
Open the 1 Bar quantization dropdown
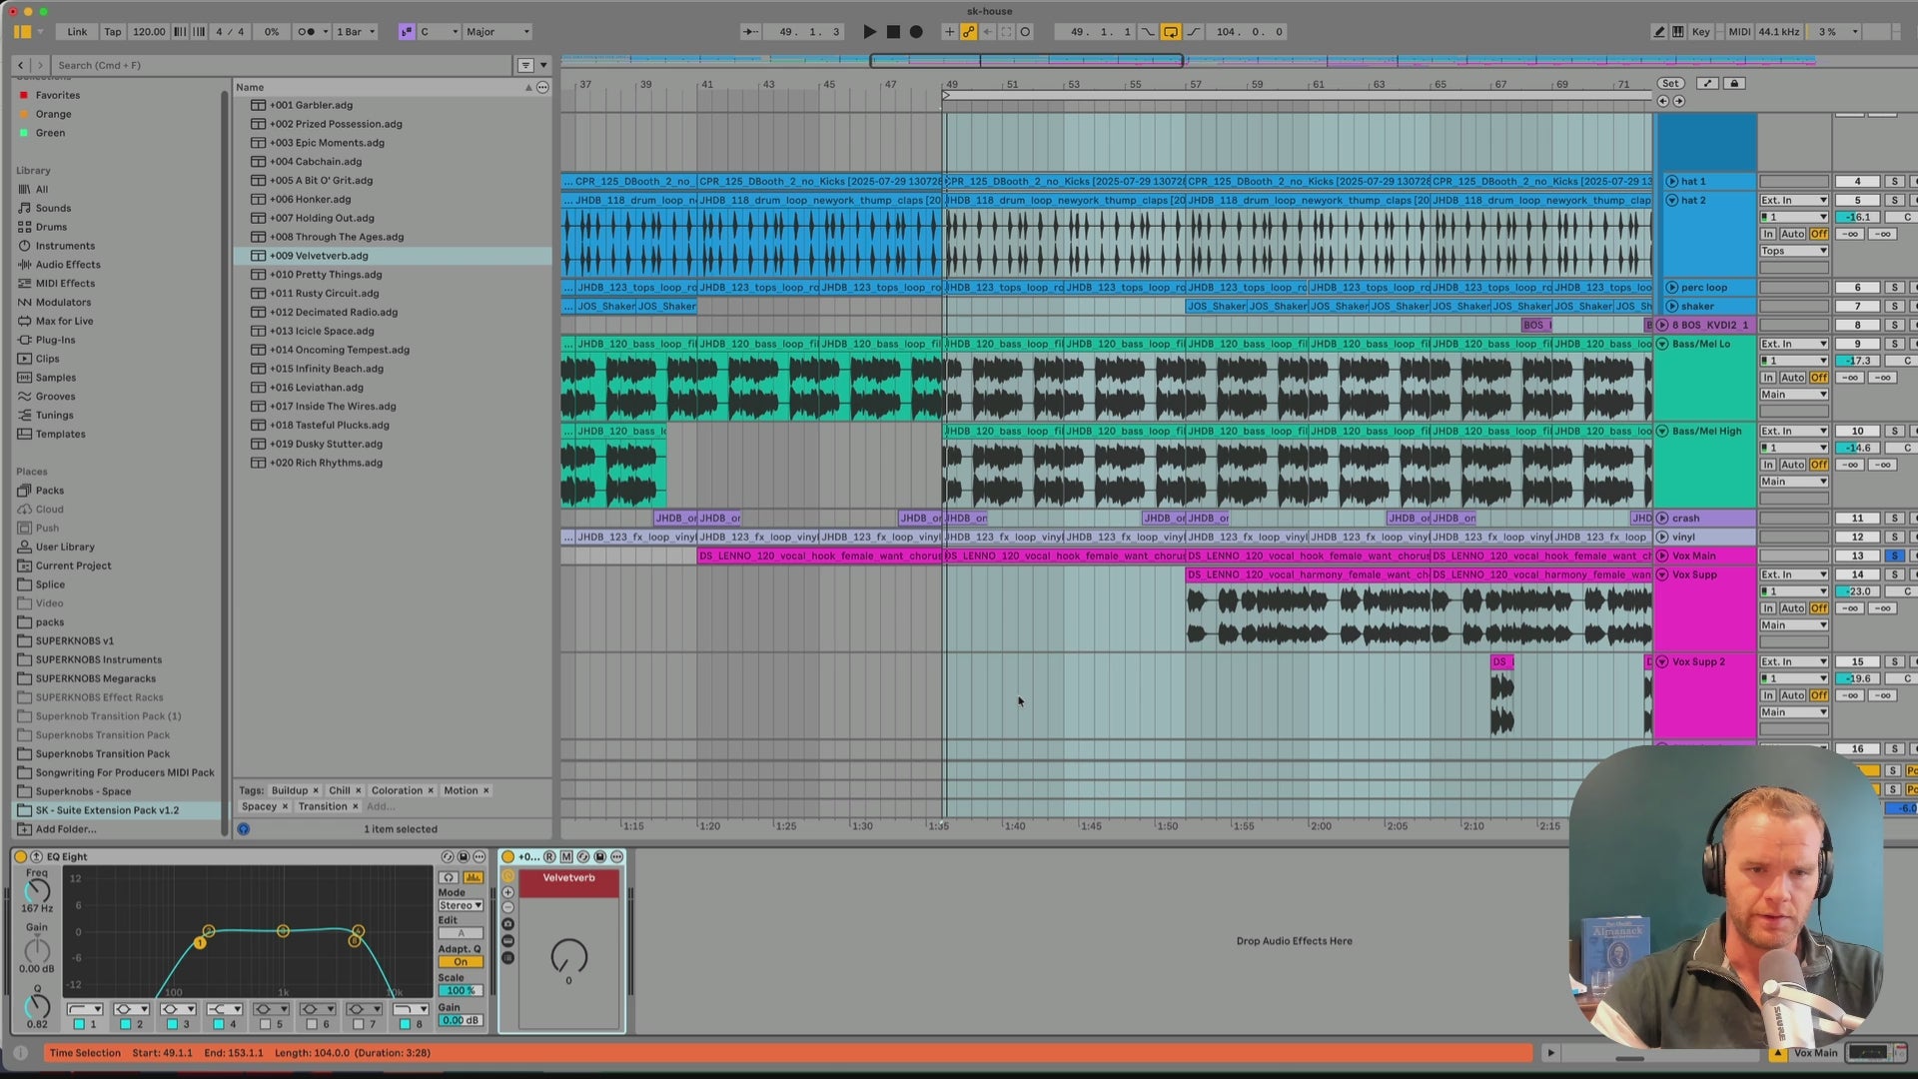356,32
